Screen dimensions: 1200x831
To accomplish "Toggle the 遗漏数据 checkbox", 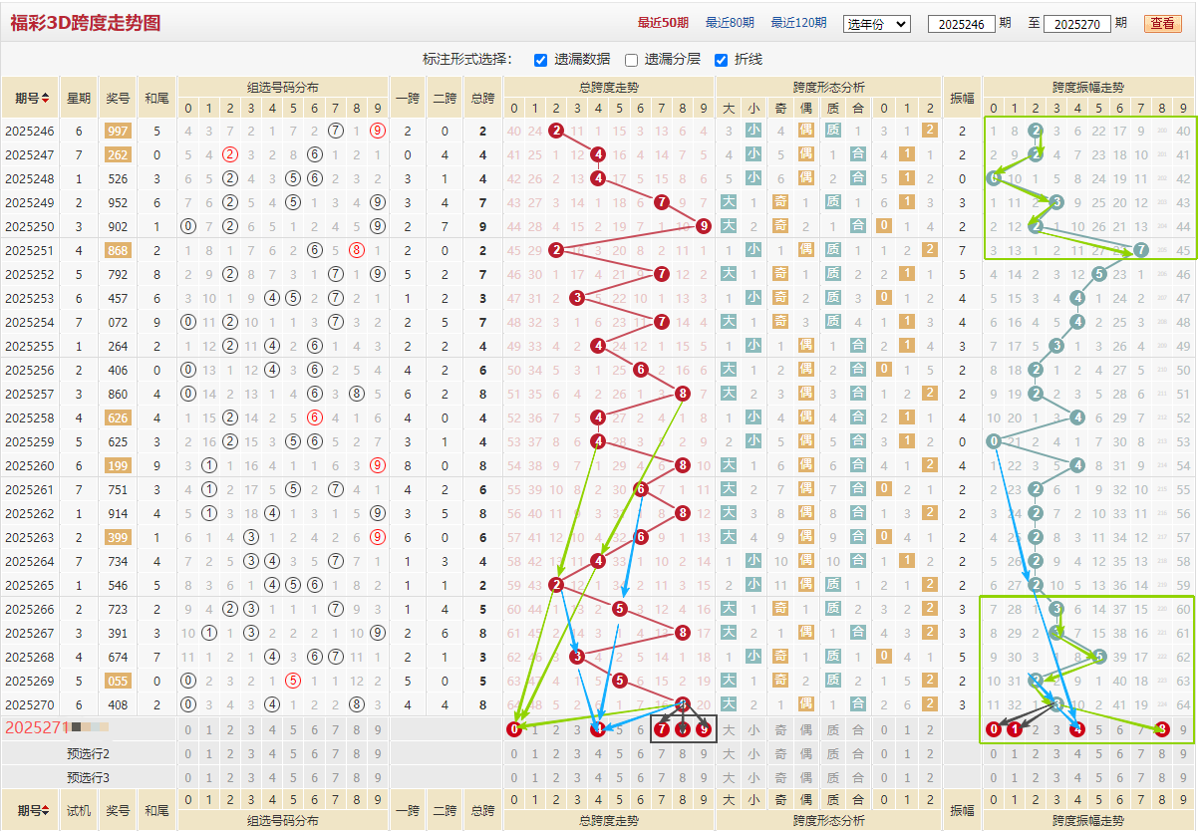I will coord(540,60).
